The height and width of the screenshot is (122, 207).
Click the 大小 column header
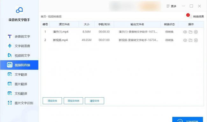click(x=87, y=24)
